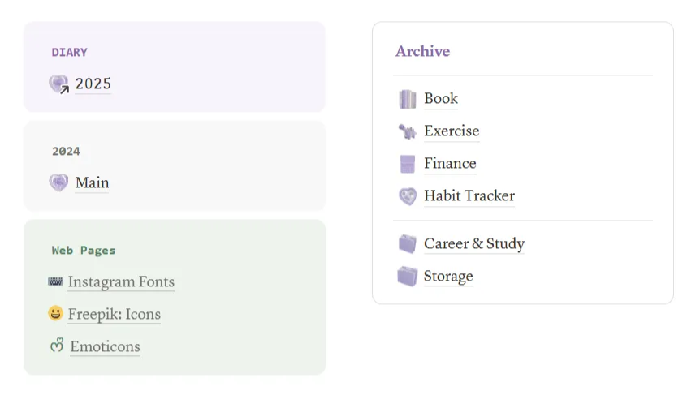Screen dimensions: 700x395
Task: Click the heart-hands icon beside Emoticons
Action: 57,346
